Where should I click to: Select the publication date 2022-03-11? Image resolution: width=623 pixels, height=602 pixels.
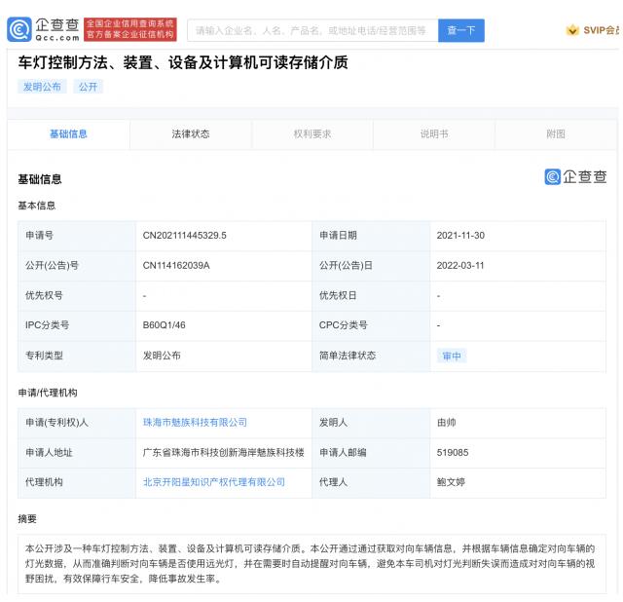[460, 265]
